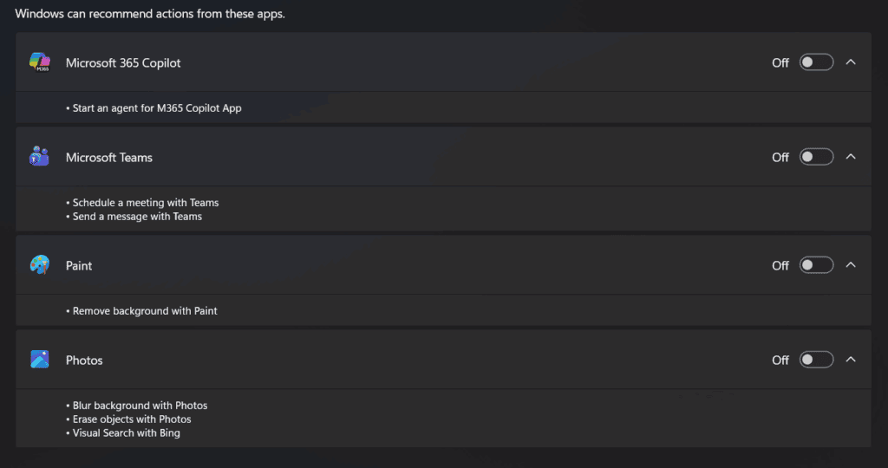This screenshot has width=888, height=468.
Task: Toggle Photos recommended actions on
Action: [816, 360]
